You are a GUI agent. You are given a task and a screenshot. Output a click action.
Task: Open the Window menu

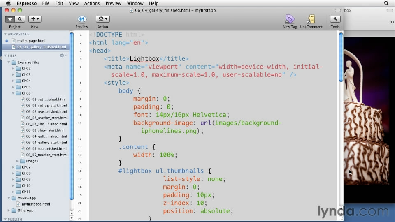pos(135,3)
